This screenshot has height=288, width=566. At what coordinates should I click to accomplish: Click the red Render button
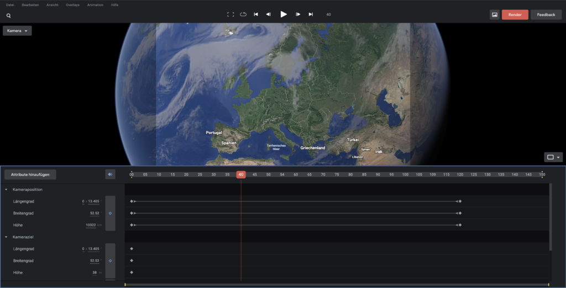pos(515,15)
